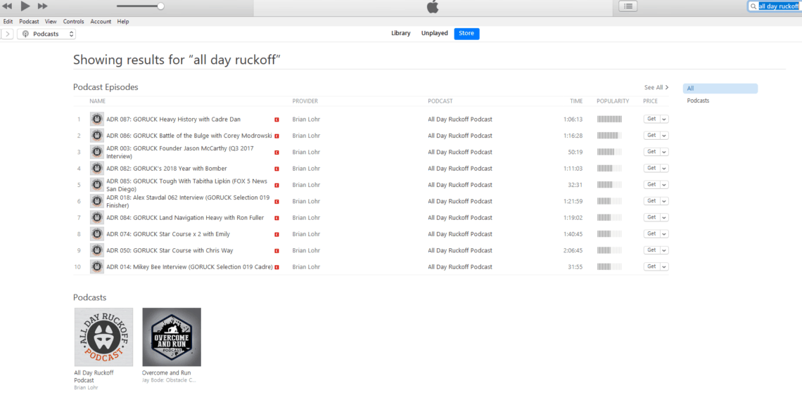The height and width of the screenshot is (395, 802).
Task: Open Get dropdown arrow for ADR 003
Action: (x=664, y=152)
